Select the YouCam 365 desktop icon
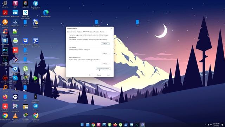 pos(25,4)
